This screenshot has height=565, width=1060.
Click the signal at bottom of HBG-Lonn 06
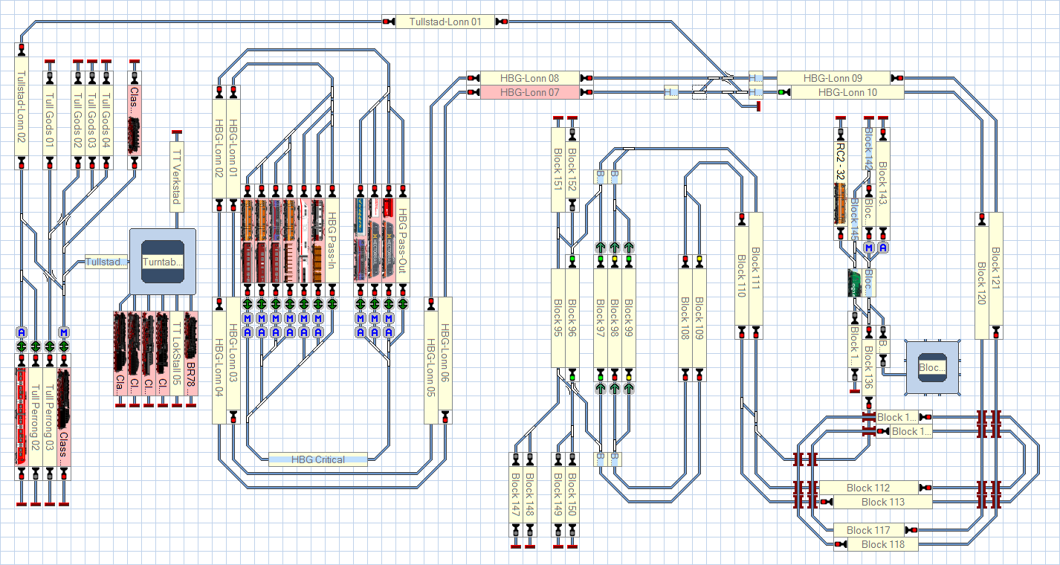(x=445, y=416)
